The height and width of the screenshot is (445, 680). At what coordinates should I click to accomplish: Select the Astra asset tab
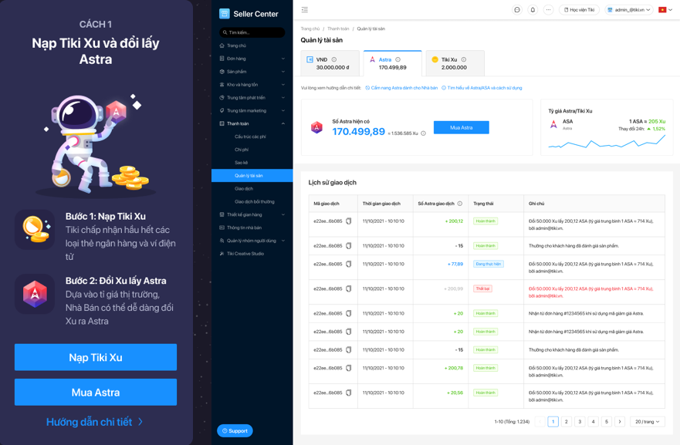point(392,63)
